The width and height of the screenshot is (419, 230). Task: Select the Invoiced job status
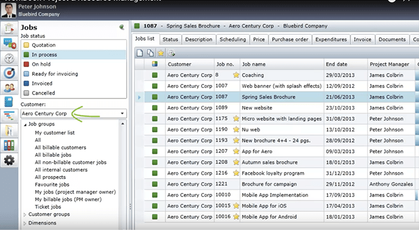tap(74, 83)
